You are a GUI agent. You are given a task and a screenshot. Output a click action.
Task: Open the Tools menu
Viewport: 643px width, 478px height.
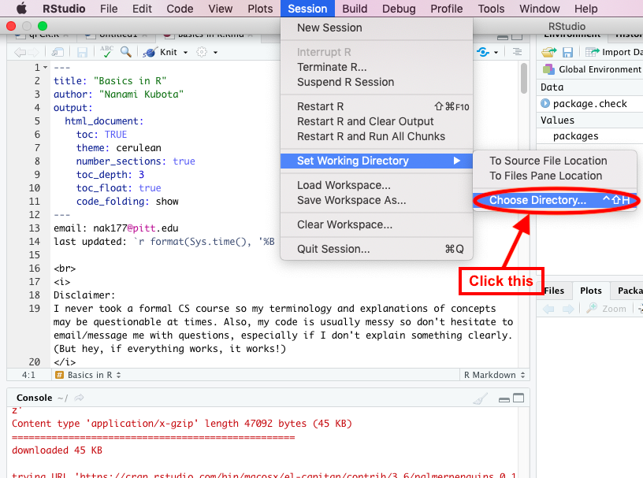pyautogui.click(x=491, y=9)
